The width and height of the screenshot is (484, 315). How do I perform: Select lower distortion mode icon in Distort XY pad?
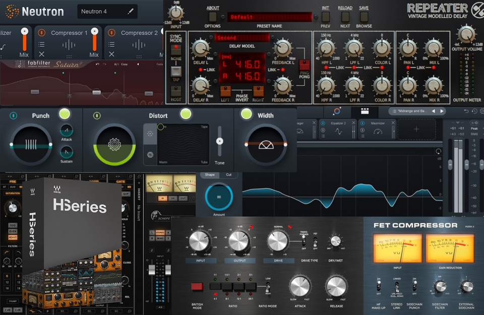click(x=150, y=155)
